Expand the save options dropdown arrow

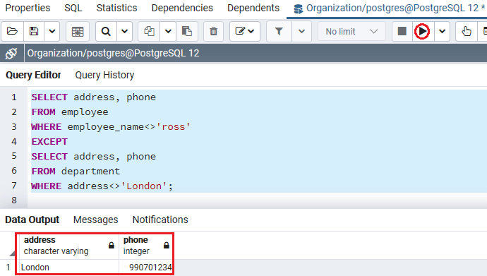coord(52,31)
